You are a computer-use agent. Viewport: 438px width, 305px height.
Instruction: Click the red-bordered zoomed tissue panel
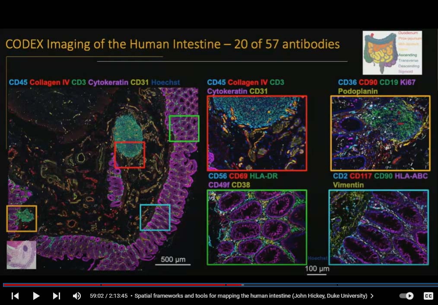[x=257, y=133]
